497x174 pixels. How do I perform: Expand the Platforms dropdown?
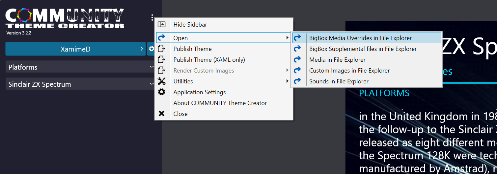[x=80, y=67]
